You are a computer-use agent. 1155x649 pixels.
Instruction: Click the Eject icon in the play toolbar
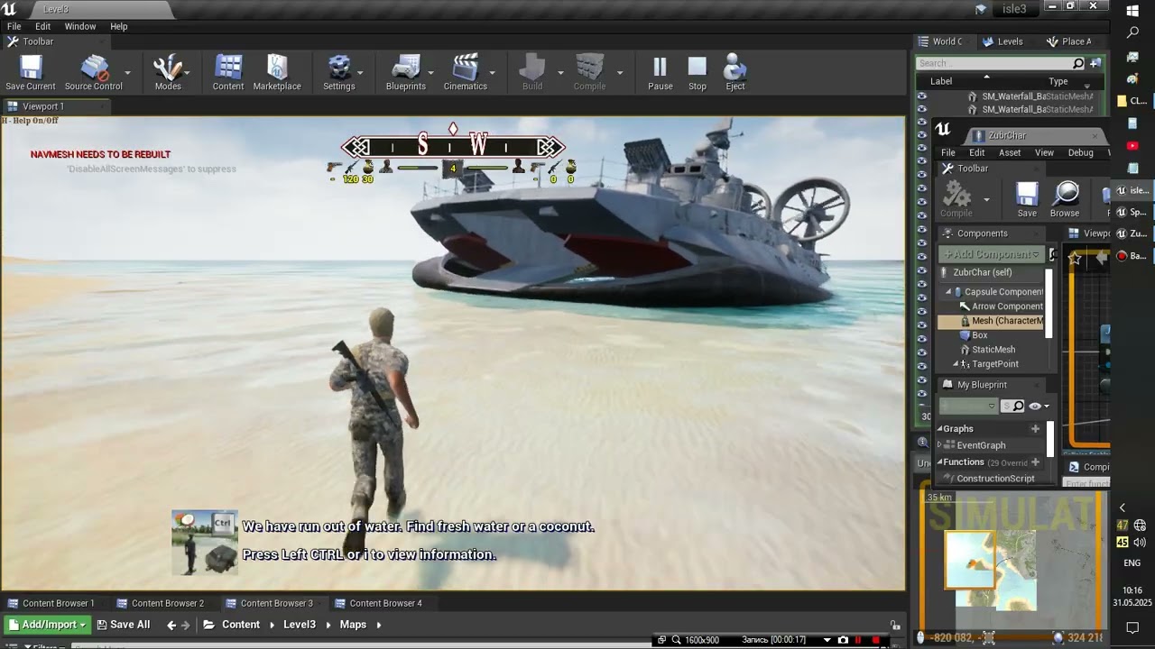pyautogui.click(x=735, y=69)
